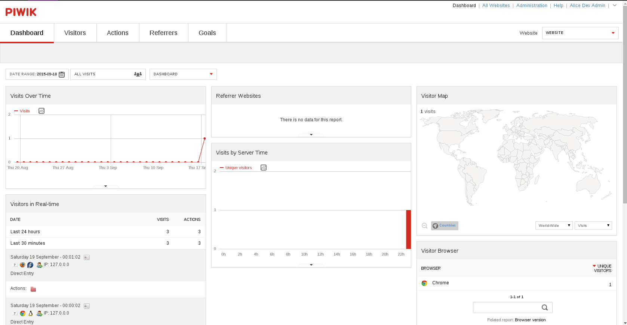Open the Help link
627x325 pixels.
pyautogui.click(x=559, y=6)
